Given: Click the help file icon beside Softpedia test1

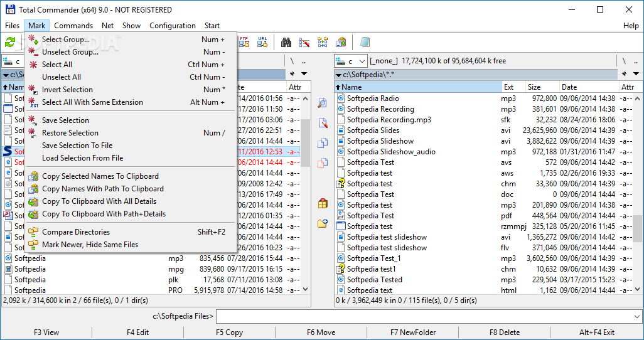Looking at the screenshot, I should click(340, 269).
